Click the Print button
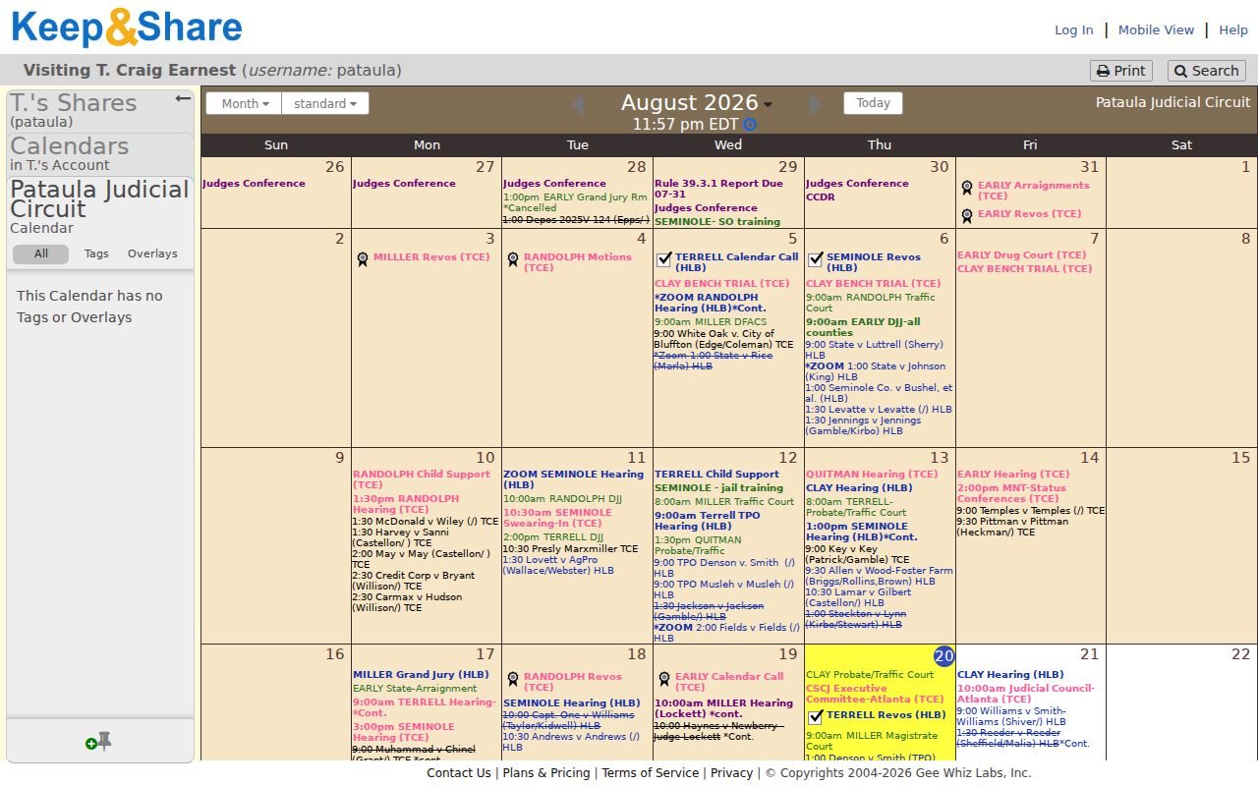Screen dimensions: 1258x786 (x=1120, y=71)
